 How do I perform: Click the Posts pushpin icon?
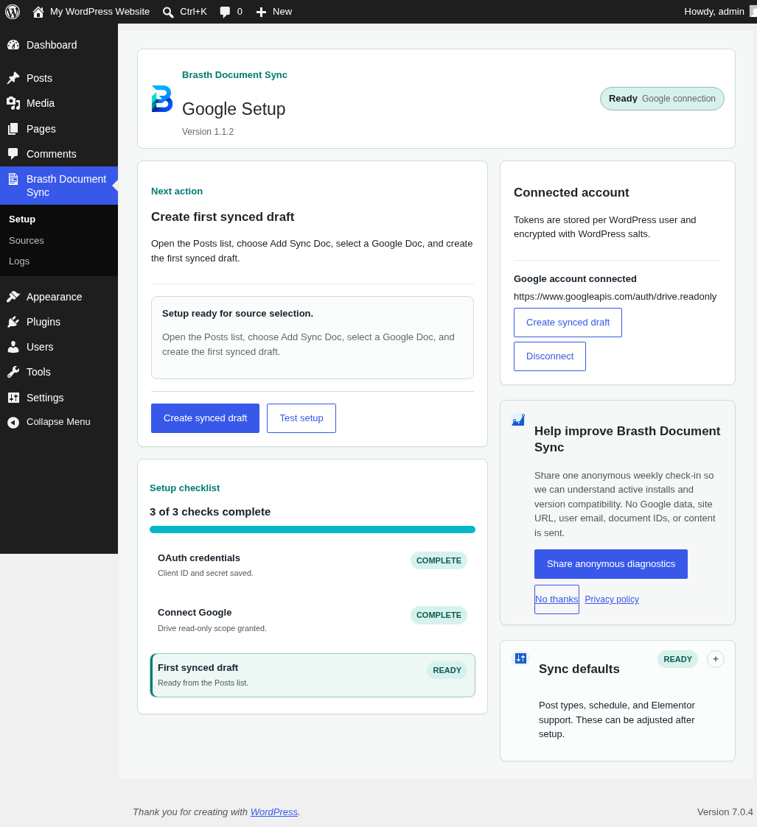pyautogui.click(x=13, y=78)
